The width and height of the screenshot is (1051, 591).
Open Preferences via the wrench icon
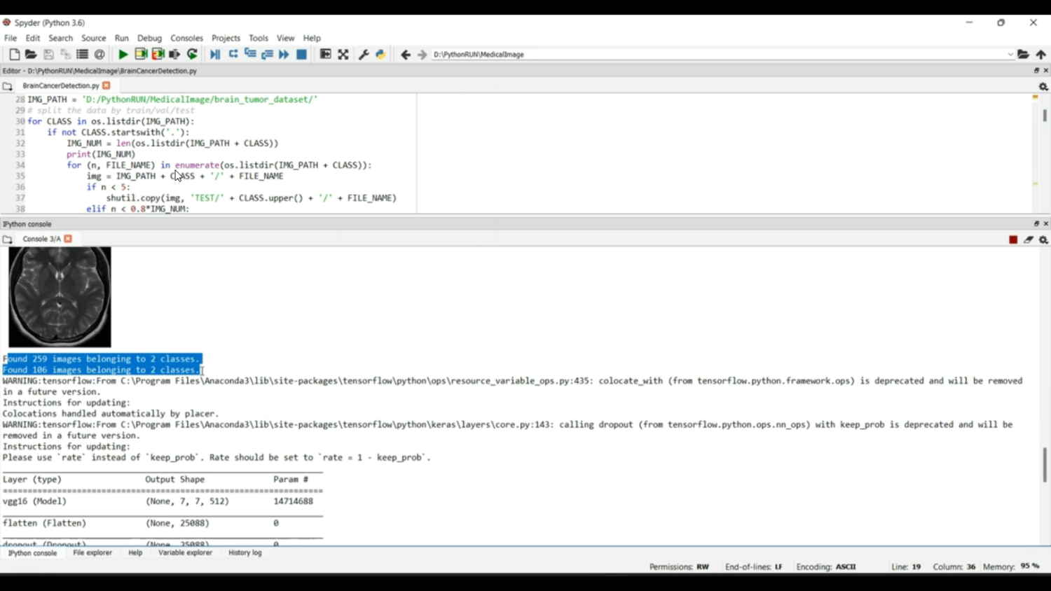pos(364,55)
